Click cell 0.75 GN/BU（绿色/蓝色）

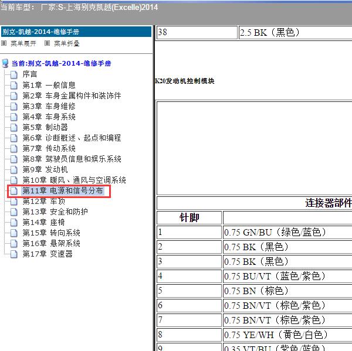pos(287,233)
